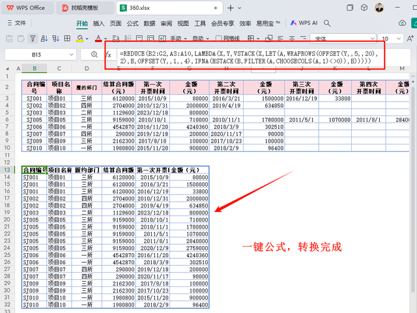
Task: Switch to the 开始 ribbon tab
Action: tap(82, 23)
